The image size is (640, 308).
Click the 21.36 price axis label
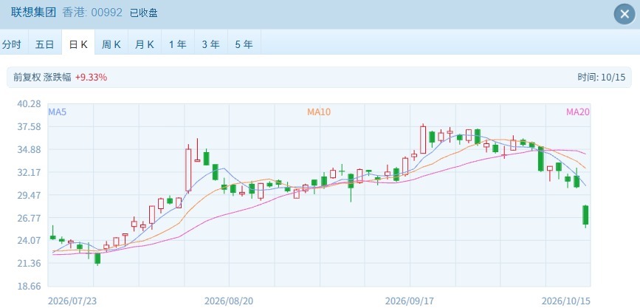[x=29, y=263]
